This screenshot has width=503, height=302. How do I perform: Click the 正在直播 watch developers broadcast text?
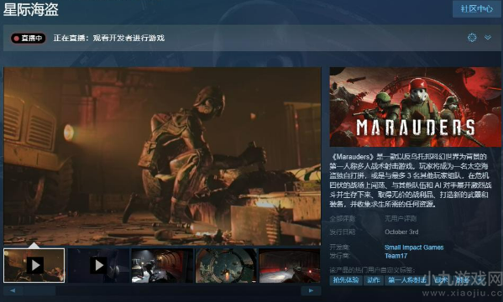[x=109, y=38]
